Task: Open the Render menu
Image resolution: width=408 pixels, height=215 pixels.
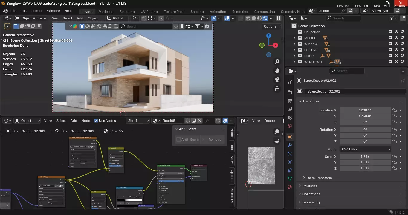Action: coord(37,11)
